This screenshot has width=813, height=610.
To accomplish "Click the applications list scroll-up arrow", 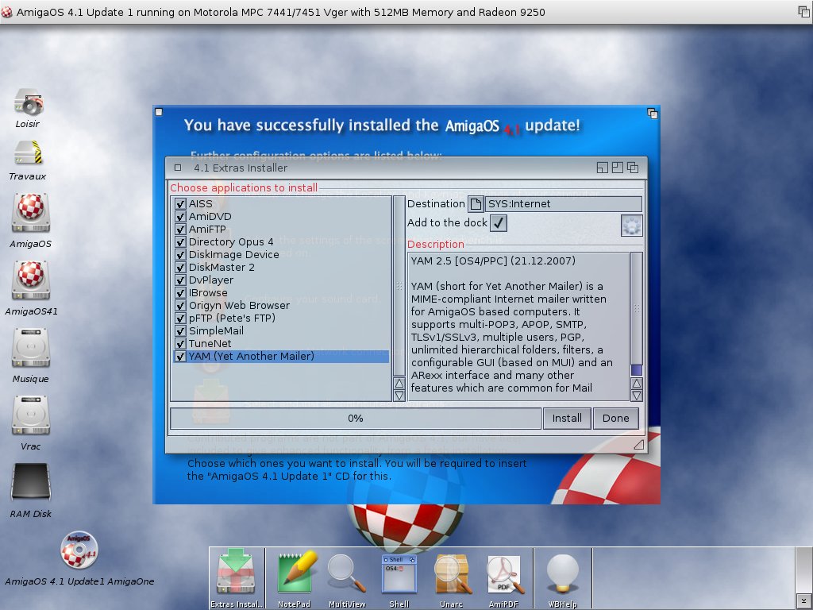I will (399, 384).
